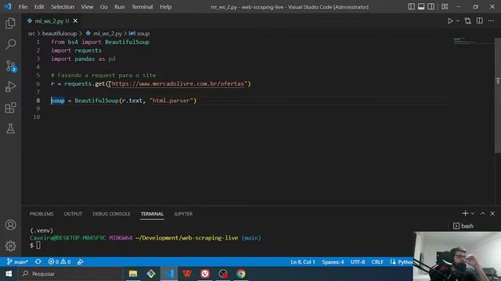Select the bash terminal instance

(463, 226)
